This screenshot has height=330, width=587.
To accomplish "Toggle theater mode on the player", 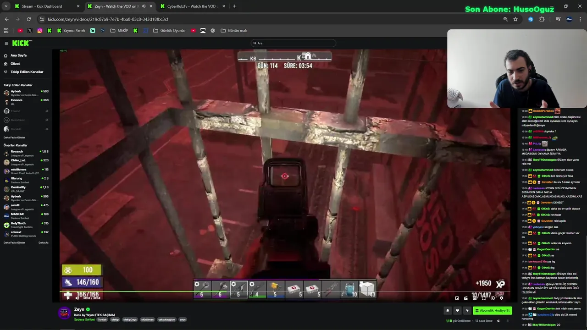I will coord(475,298).
